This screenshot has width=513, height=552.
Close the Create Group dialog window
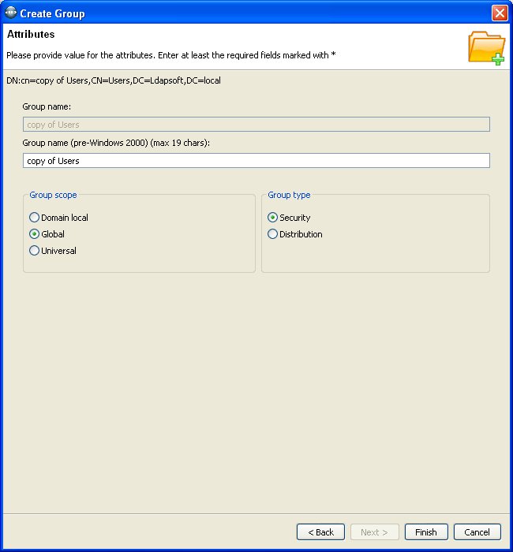(x=499, y=13)
